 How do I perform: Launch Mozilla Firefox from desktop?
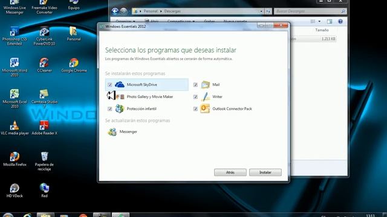[15, 159]
